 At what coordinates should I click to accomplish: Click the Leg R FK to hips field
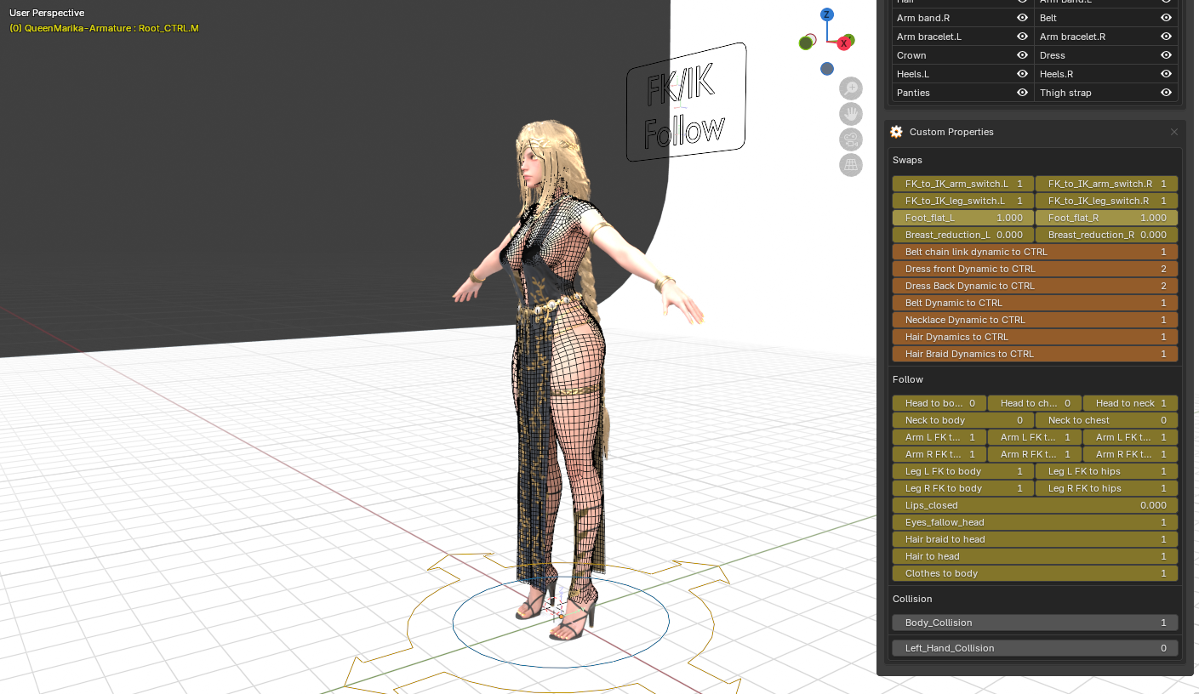tap(1106, 488)
